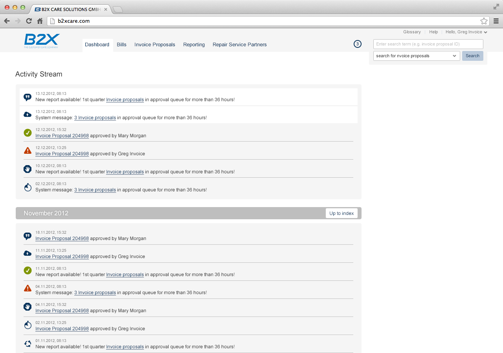
Task: Open the Invoice Proposals menu item
Action: point(155,45)
